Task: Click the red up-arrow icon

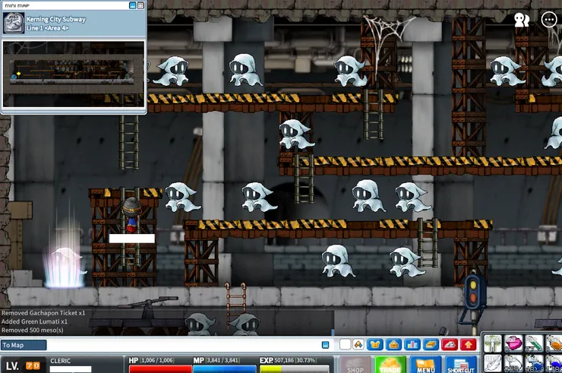Action: pos(468,345)
